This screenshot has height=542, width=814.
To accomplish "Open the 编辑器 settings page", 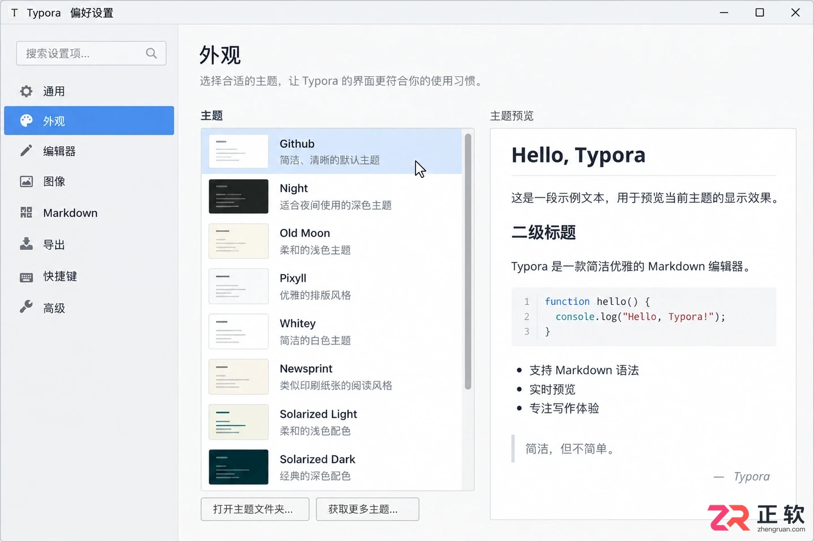I will pyautogui.click(x=89, y=151).
